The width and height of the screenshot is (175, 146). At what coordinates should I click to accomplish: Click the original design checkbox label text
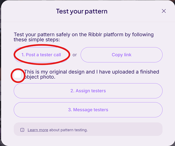tap(92, 74)
